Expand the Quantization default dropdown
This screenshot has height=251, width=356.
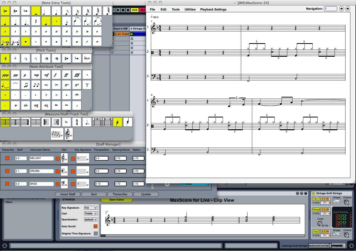coord(91,220)
